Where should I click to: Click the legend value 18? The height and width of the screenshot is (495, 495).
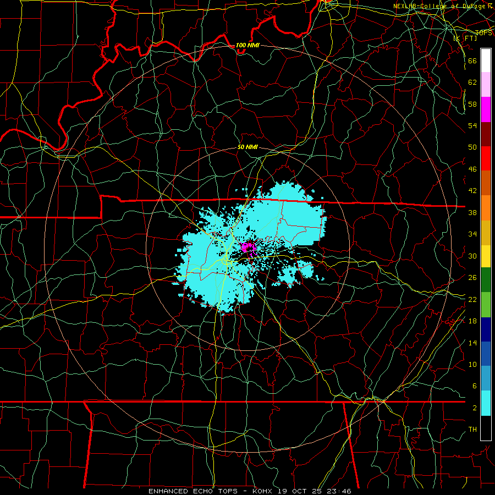coord(472,321)
